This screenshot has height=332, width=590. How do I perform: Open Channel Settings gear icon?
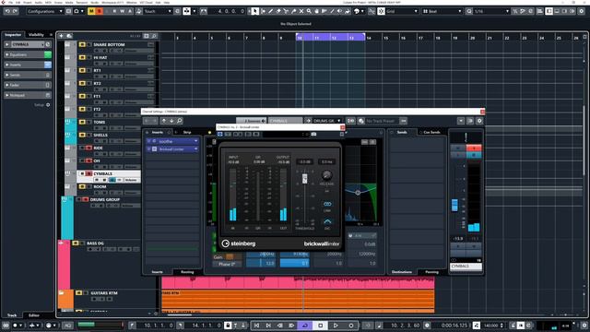tap(479, 121)
